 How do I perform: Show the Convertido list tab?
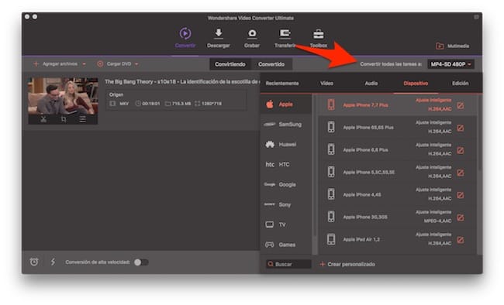271,64
